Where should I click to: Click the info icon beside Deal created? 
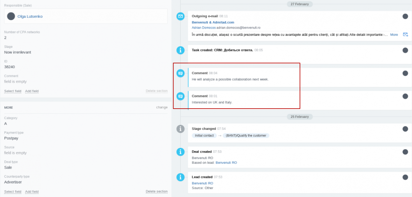(181, 152)
